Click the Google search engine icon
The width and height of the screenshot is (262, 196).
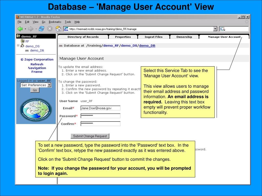[222, 29]
